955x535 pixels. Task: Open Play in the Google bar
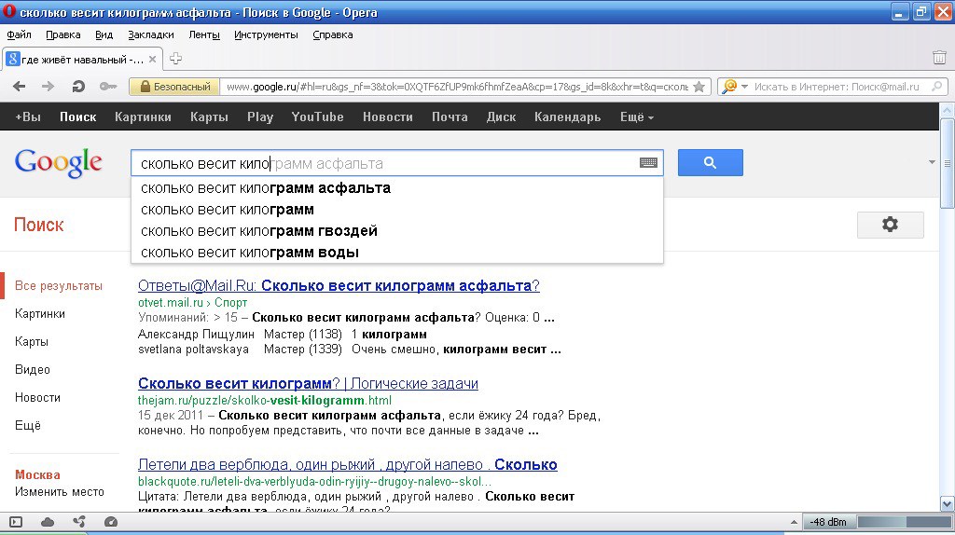[x=260, y=117]
